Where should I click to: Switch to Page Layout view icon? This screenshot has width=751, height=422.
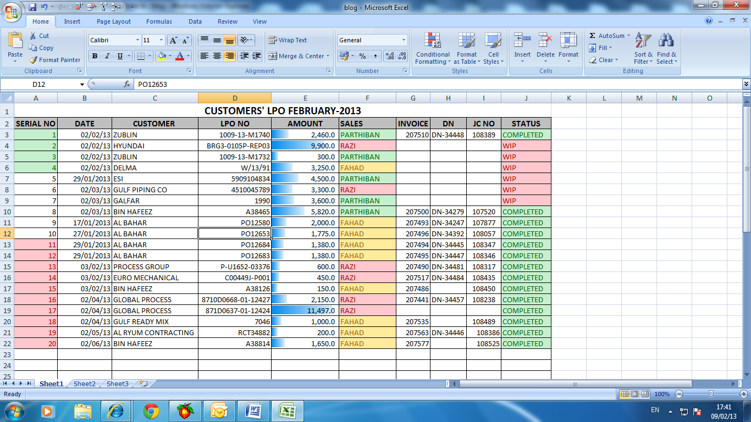634,394
